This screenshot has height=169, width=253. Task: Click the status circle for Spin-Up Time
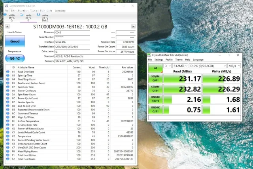(x=8, y=76)
